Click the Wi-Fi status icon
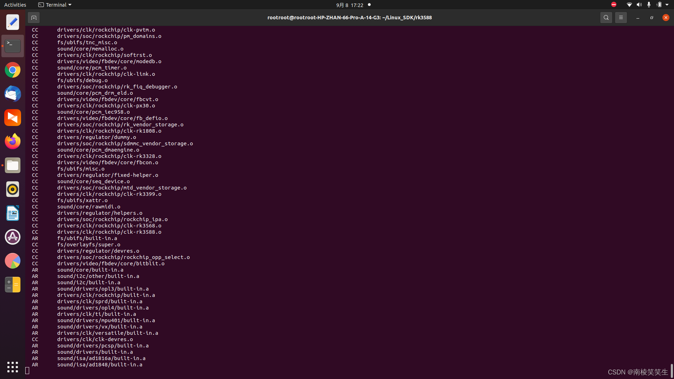 [629, 5]
